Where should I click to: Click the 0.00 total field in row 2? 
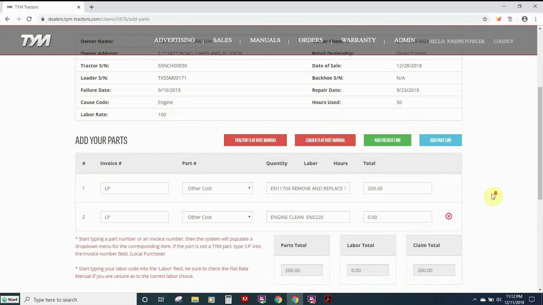[397, 217]
